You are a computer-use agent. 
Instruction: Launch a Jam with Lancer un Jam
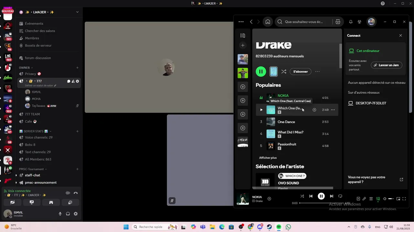(387, 65)
